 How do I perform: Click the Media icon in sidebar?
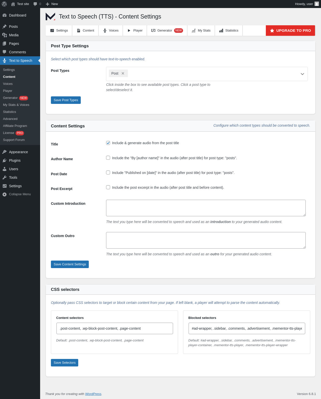(x=5, y=35)
